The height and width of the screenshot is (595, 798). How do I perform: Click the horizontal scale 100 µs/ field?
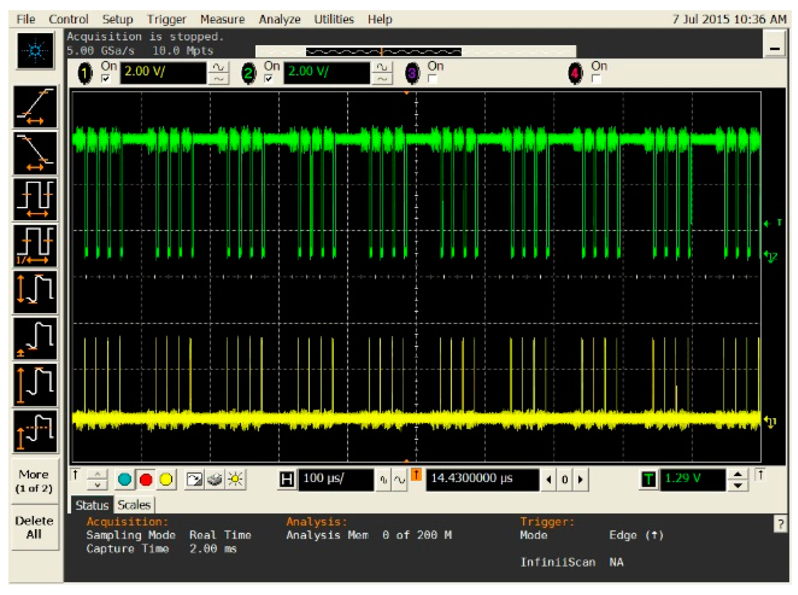pos(335,479)
